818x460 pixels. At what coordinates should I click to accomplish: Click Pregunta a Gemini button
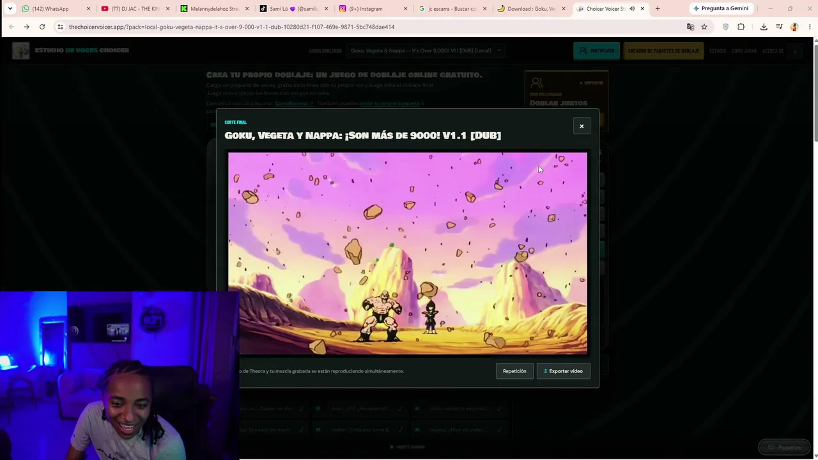tap(720, 9)
